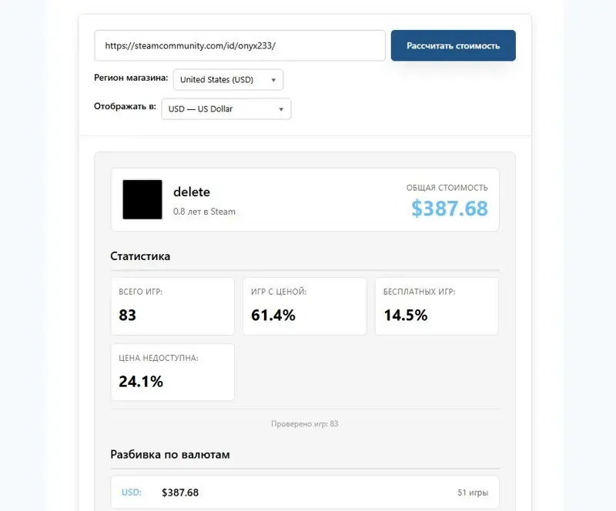Click the Статистика heading

tap(140, 256)
